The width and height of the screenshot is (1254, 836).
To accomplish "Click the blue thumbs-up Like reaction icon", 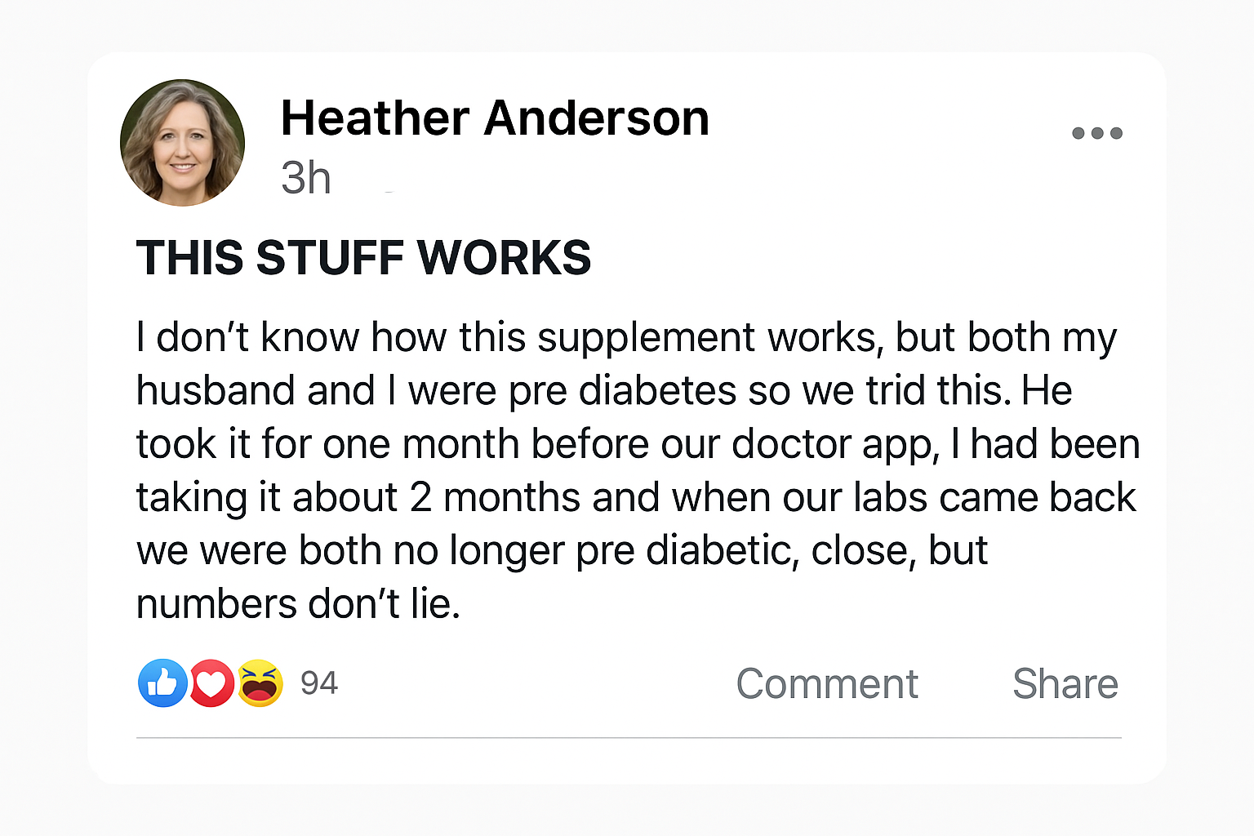I will 162,683.
